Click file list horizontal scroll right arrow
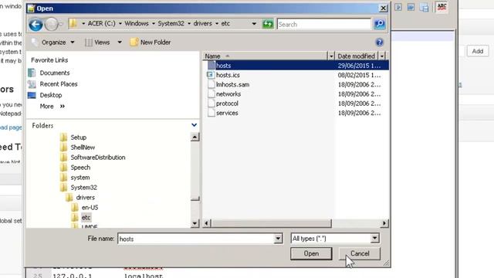Viewport: 494px width, 278px height. [384, 223]
